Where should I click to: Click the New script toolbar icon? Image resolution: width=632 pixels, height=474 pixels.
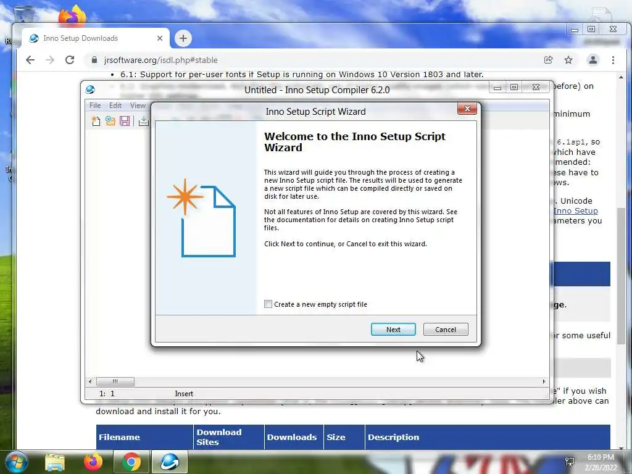click(96, 121)
